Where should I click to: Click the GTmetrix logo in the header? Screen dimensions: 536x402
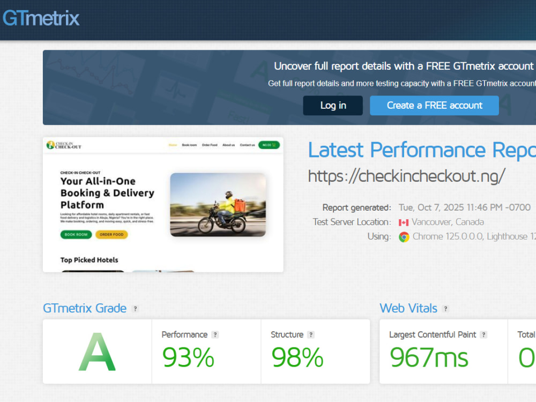click(41, 18)
